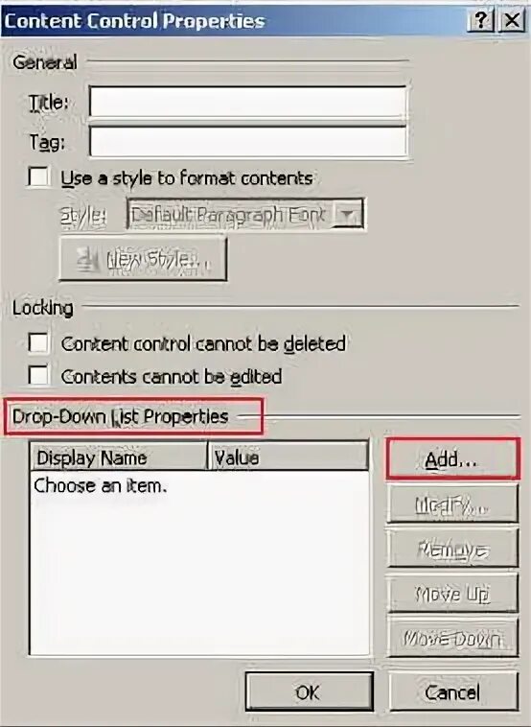This screenshot has width=531, height=727.
Task: Click the Modify... button
Action: (452, 504)
